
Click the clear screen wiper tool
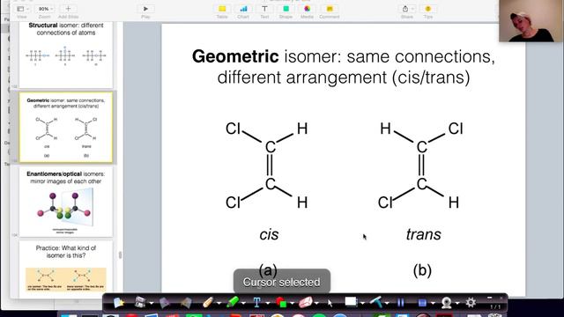(x=376, y=302)
